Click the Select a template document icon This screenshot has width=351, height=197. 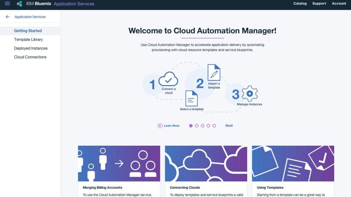[192, 98]
